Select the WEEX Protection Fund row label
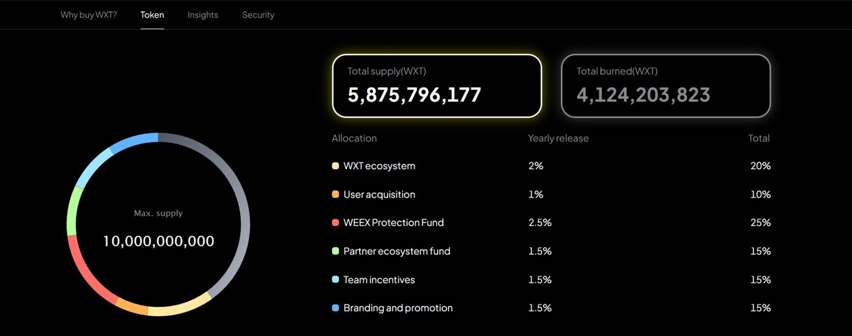The width and height of the screenshot is (852, 336). tap(394, 223)
